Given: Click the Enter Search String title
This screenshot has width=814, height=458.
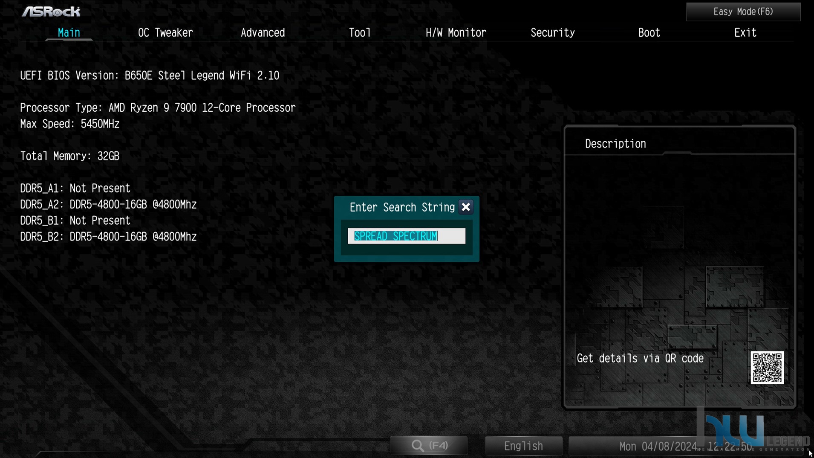Looking at the screenshot, I should pyautogui.click(x=402, y=208).
